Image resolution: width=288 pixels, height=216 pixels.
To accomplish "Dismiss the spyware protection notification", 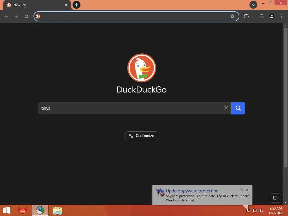I will click(247, 190).
